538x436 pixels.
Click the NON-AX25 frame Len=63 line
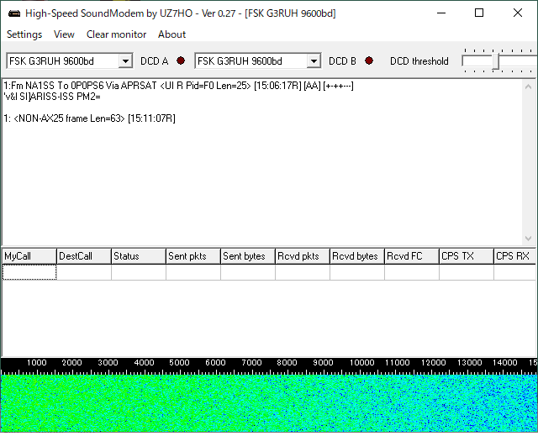90,118
